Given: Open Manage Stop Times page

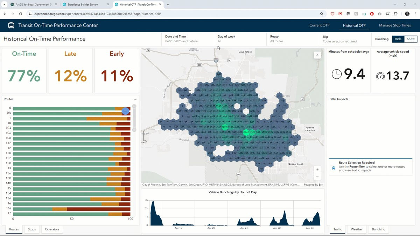Looking at the screenshot, I should 395,26.
